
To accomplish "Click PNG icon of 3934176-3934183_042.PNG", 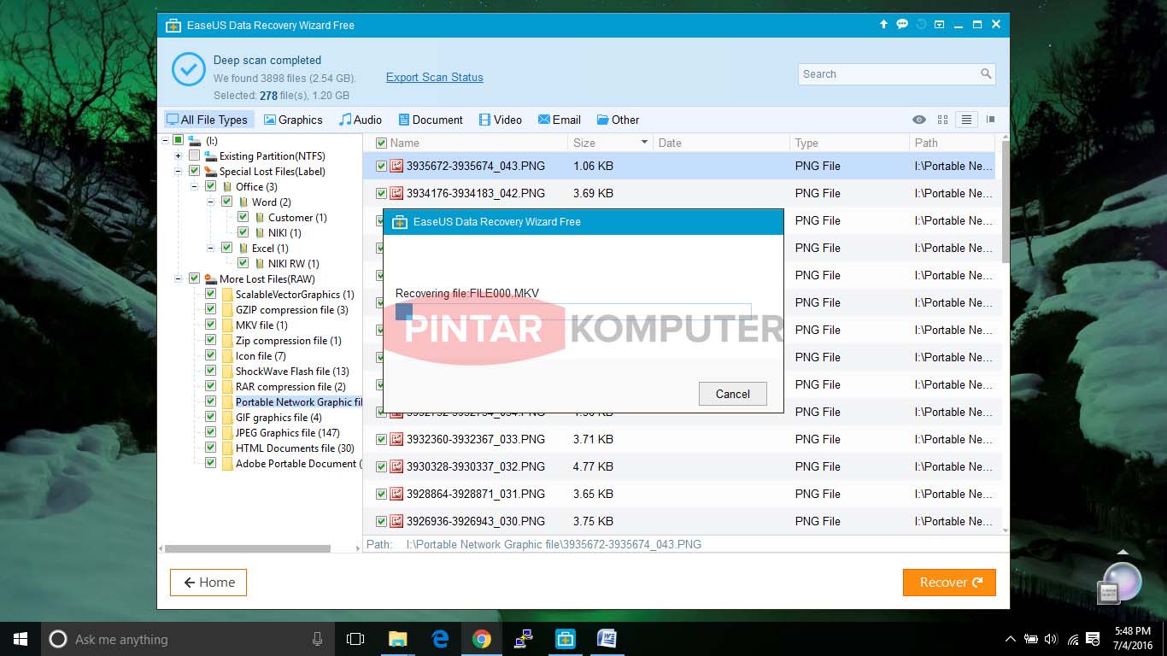I will tap(396, 193).
